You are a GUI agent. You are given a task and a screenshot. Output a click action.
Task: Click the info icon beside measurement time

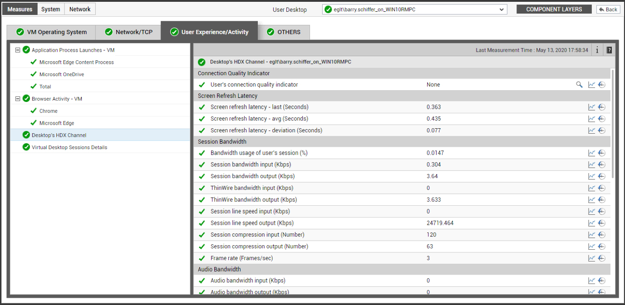(x=597, y=50)
